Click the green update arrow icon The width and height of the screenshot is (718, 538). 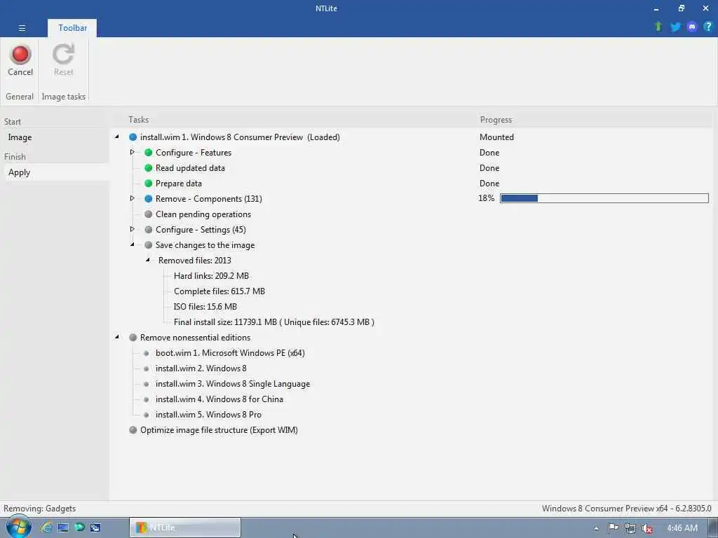coord(658,27)
